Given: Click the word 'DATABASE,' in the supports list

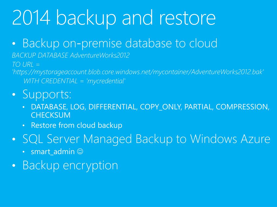Looking at the screenshot, I should (x=50, y=107).
